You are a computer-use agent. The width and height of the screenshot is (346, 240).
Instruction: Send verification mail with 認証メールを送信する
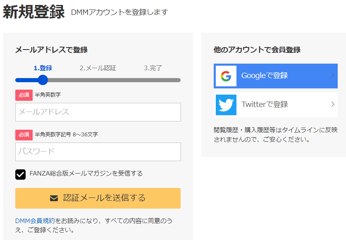click(x=98, y=198)
